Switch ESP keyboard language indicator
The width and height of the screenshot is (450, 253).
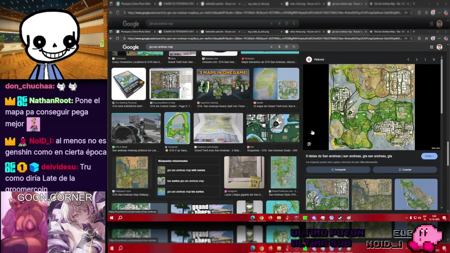[x=425, y=218]
